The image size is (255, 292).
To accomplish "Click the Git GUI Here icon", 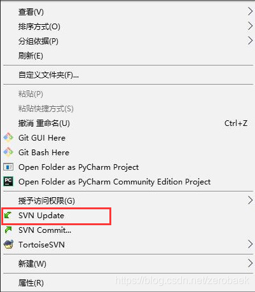I will point(8,137).
